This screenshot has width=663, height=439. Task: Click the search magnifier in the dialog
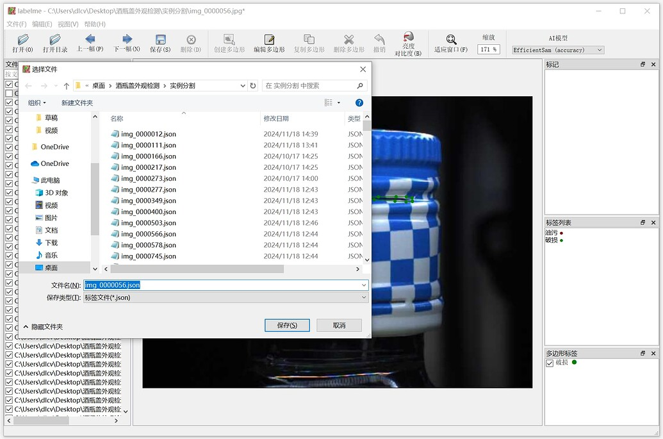coord(360,85)
